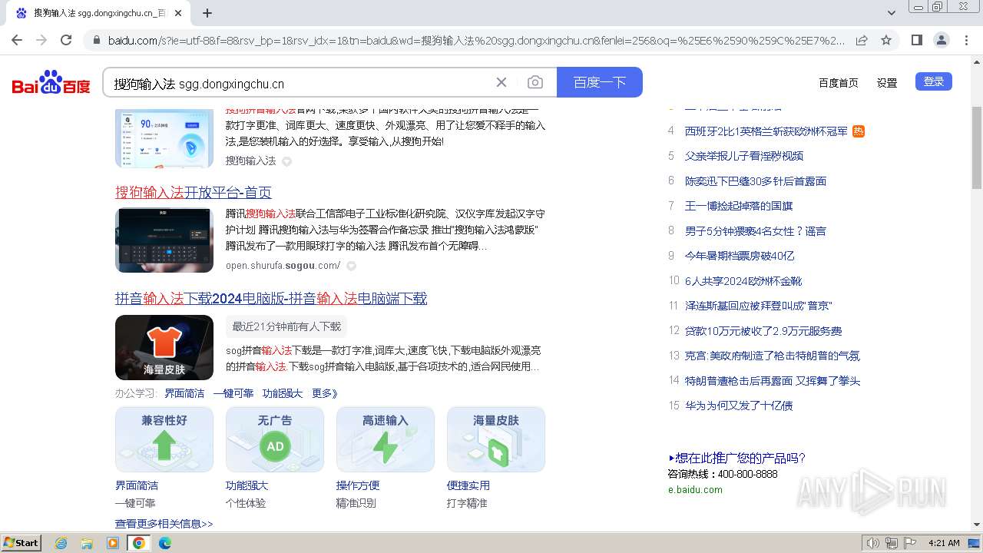Click the Chrome address bar URL

[476, 40]
